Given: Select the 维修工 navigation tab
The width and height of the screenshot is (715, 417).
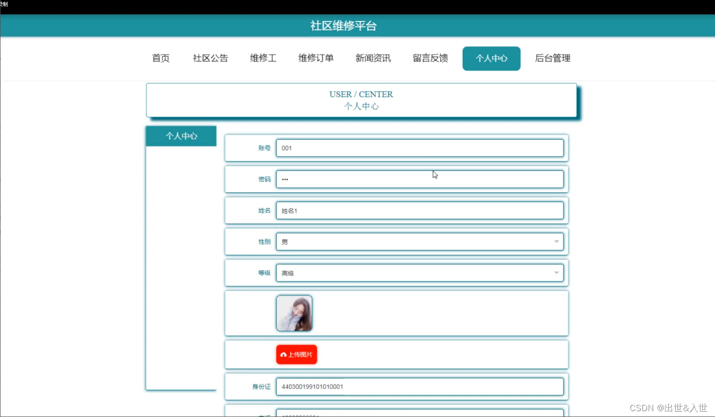Looking at the screenshot, I should click(263, 58).
